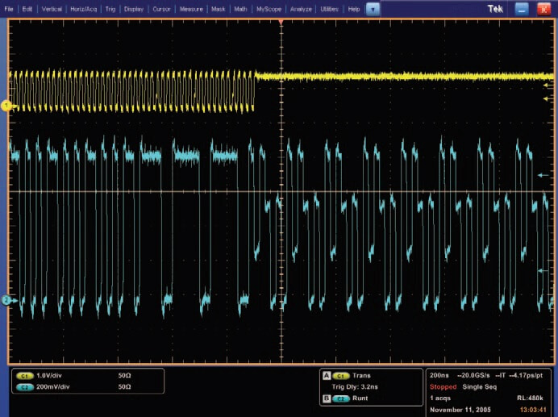
Task: Open the Trig menu
Action: [111, 8]
